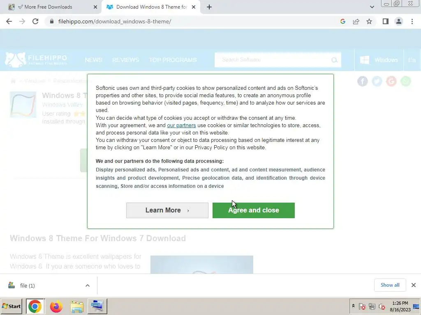
Task: Bookmark this page with star icon
Action: click(x=369, y=21)
